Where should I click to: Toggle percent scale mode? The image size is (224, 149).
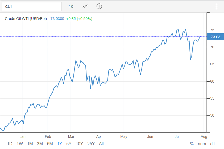click(192, 144)
